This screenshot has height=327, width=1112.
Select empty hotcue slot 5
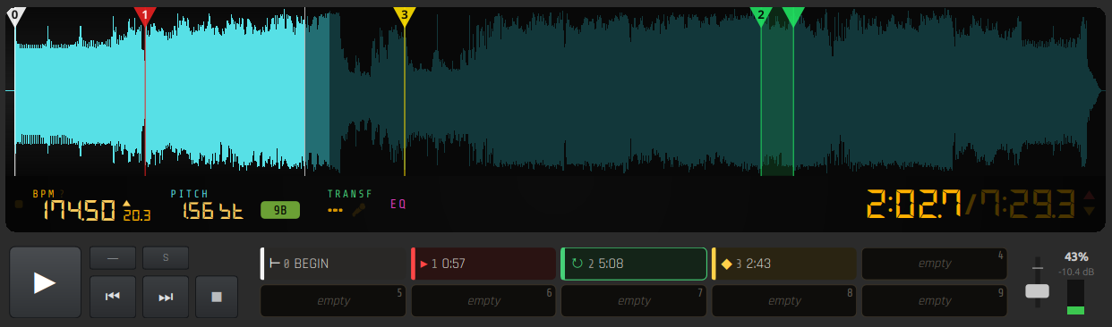click(x=332, y=301)
